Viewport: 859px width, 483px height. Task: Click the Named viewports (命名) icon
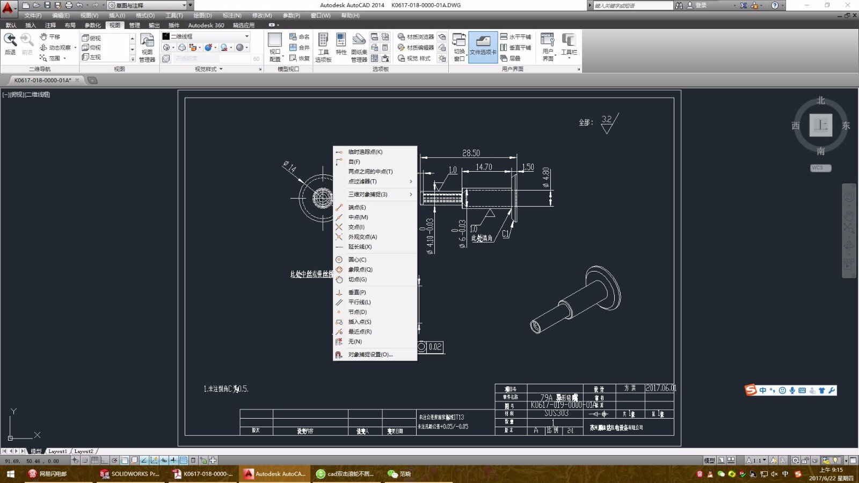[299, 36]
